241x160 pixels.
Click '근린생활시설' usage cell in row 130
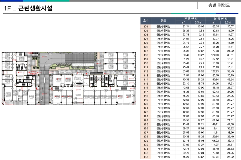pyautogui.click(x=163, y=145)
